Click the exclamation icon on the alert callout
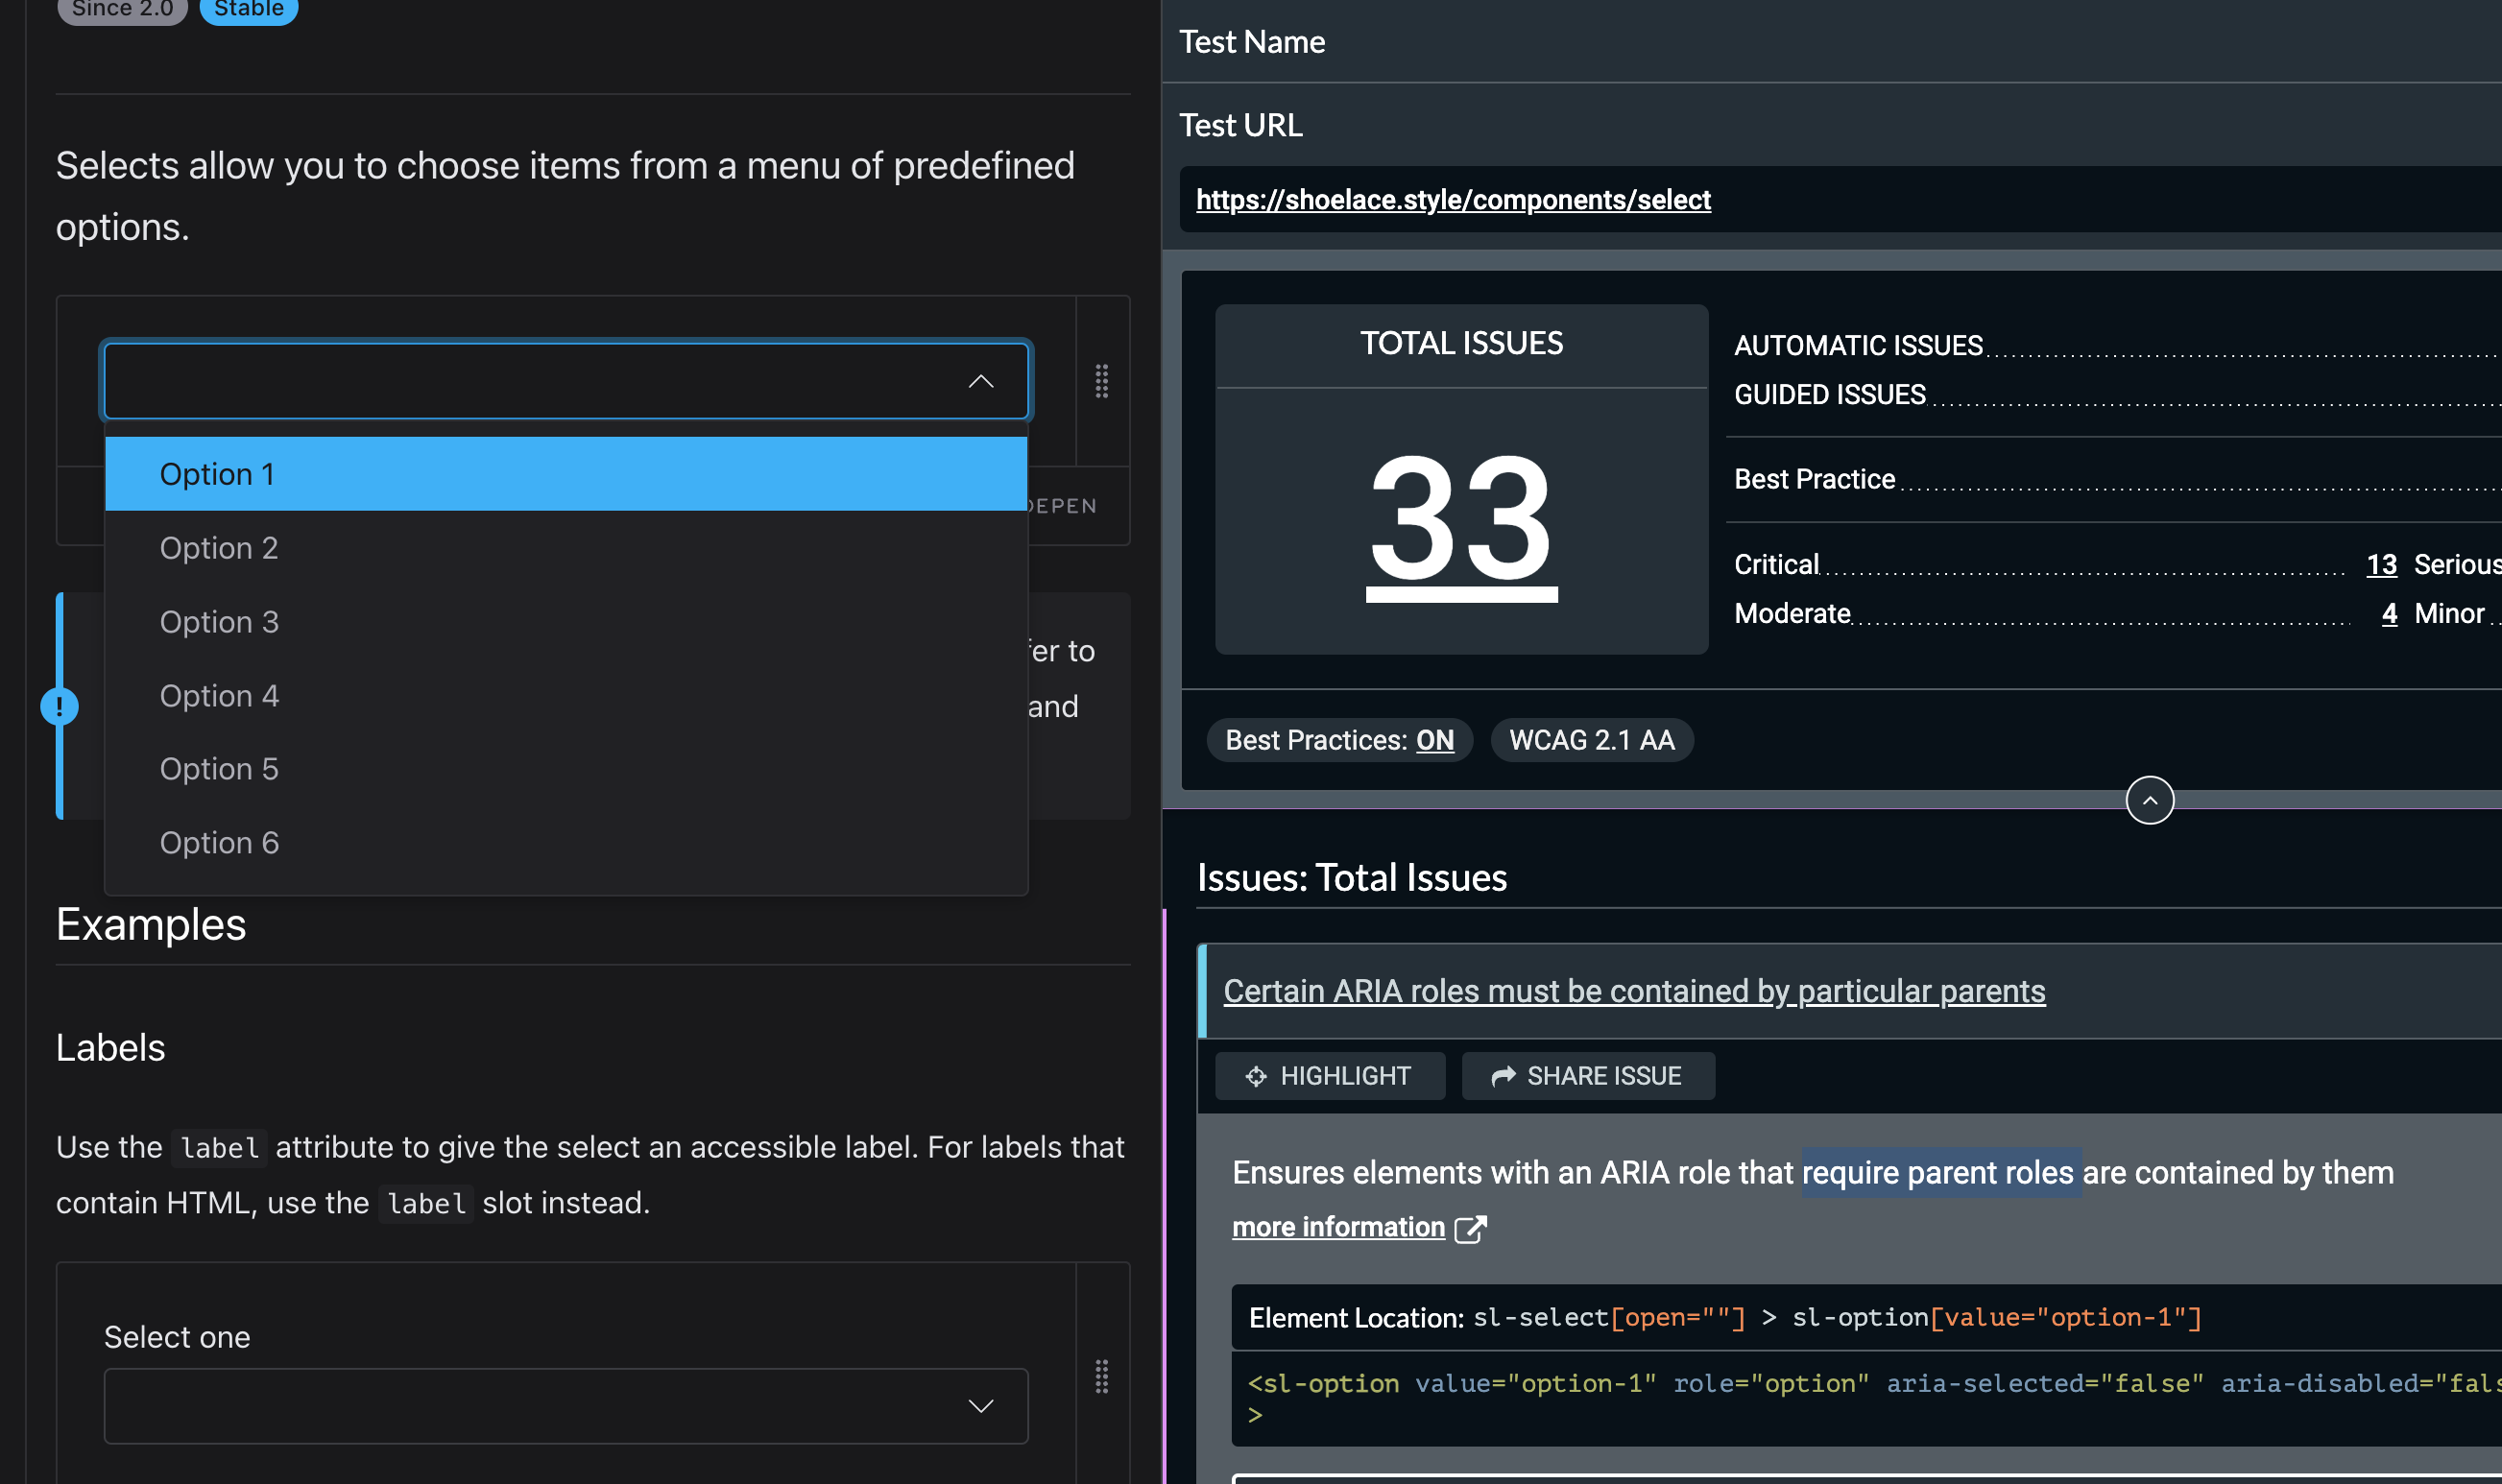Image resolution: width=2502 pixels, height=1484 pixels. pyautogui.click(x=60, y=706)
